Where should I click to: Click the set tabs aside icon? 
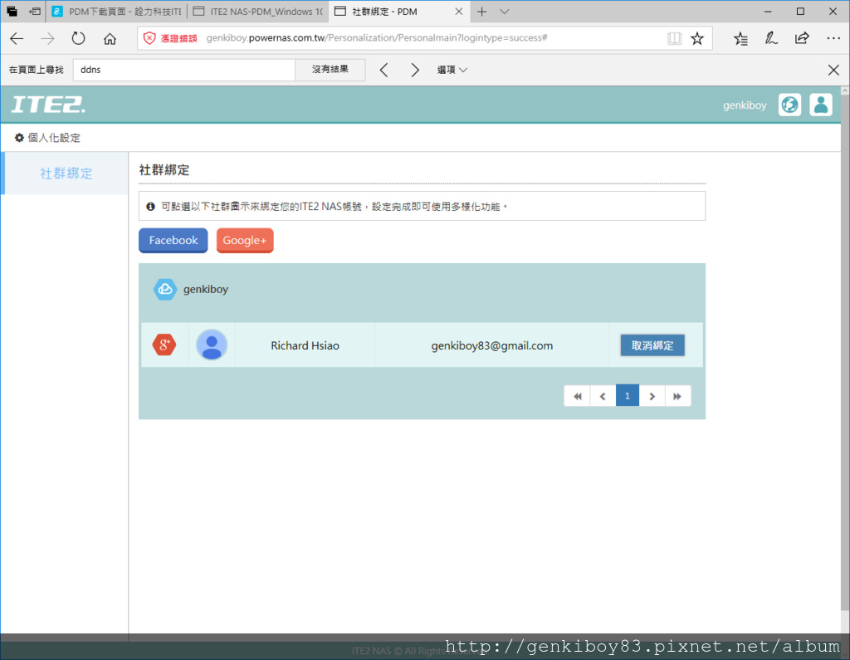[x=34, y=12]
